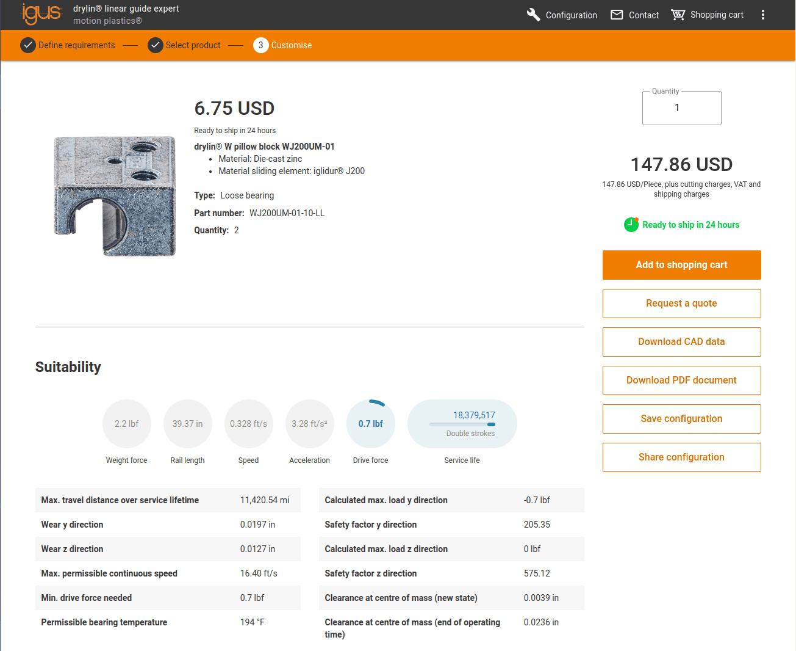Click the 0.0197 in wear value
Screen dimensions: 796x651
pos(257,525)
